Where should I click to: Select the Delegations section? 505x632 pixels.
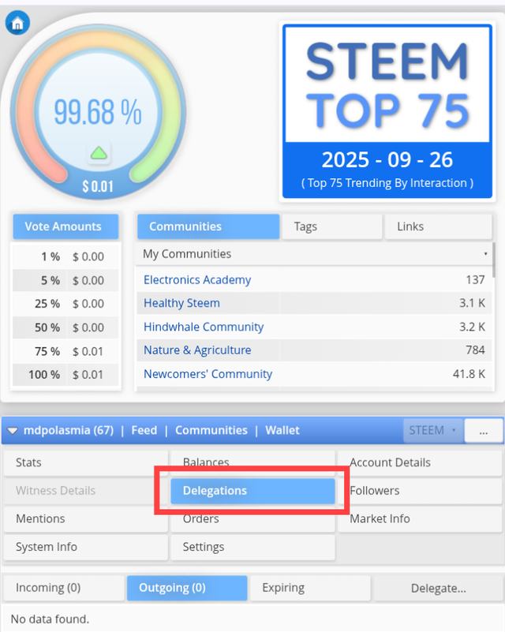(252, 491)
